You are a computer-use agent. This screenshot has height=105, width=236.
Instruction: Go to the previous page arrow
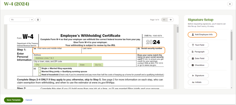click(164, 20)
